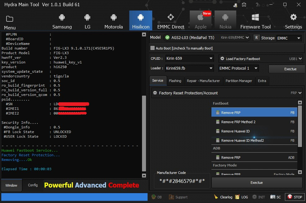
Task: Click the Clearlog broom icon
Action: click(x=216, y=197)
